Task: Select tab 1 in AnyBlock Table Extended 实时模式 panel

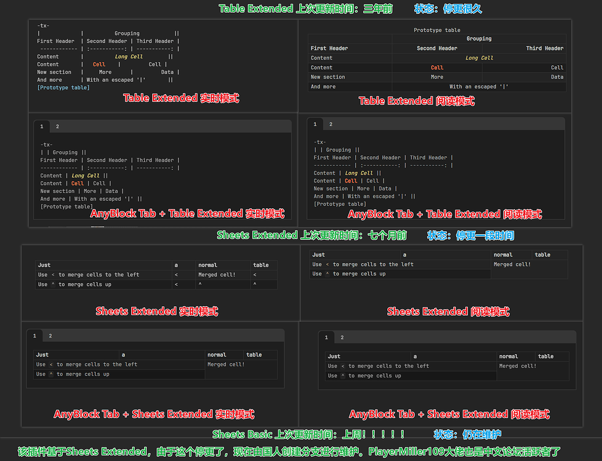Action: point(42,127)
